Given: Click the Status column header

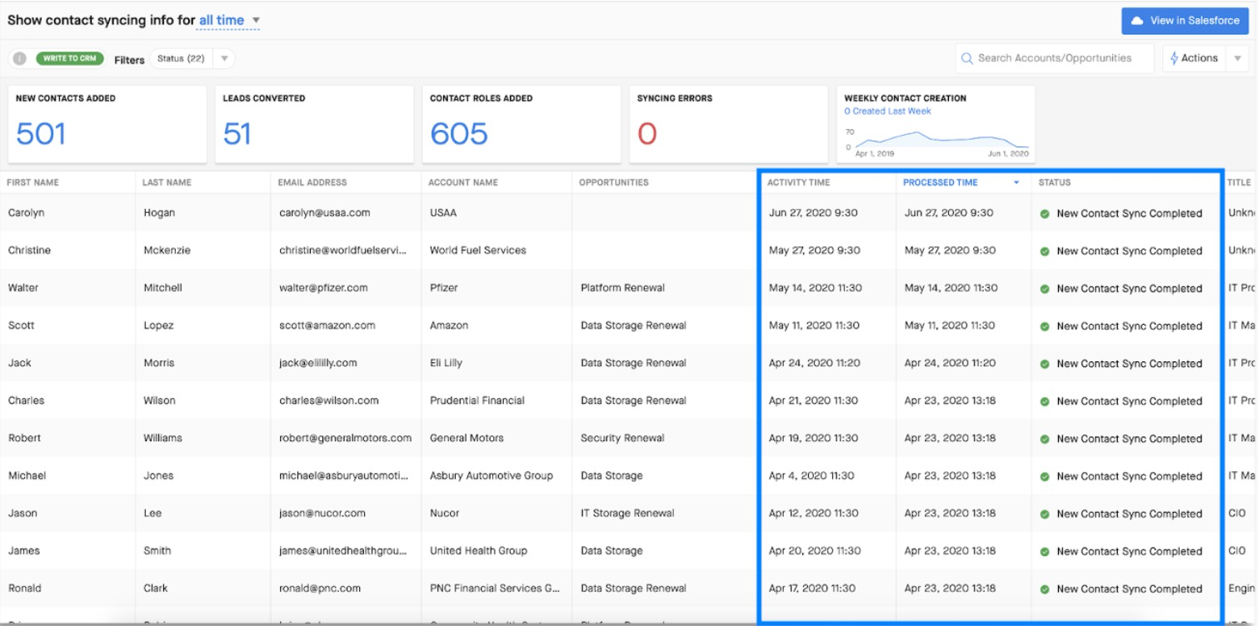Looking at the screenshot, I should click(x=1055, y=183).
